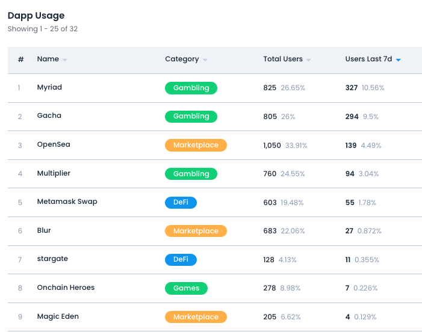Open the Onchain Heroes entry
This screenshot has width=422, height=332.
pos(66,287)
